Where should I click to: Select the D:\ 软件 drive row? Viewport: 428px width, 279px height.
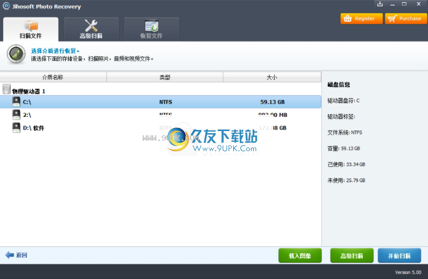(161, 128)
